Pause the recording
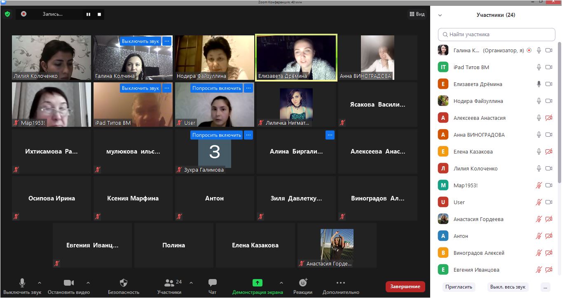This screenshot has height=298, width=562. pyautogui.click(x=88, y=14)
